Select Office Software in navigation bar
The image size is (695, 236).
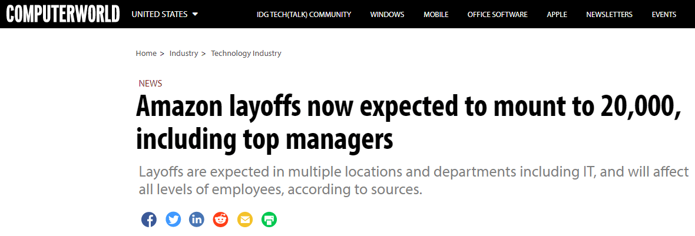point(497,14)
